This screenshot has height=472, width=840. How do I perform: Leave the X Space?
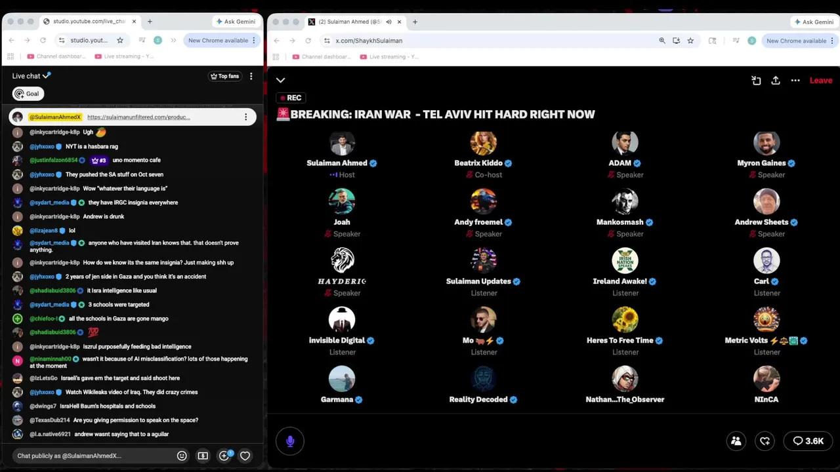tap(820, 80)
